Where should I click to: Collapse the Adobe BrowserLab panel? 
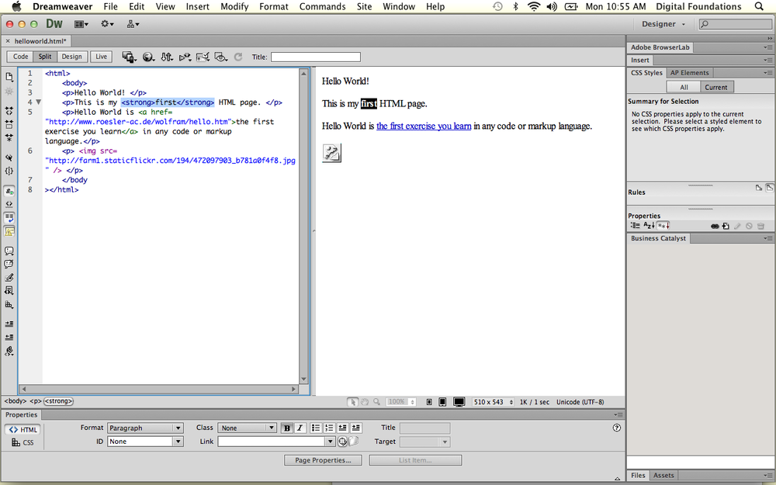click(x=660, y=47)
